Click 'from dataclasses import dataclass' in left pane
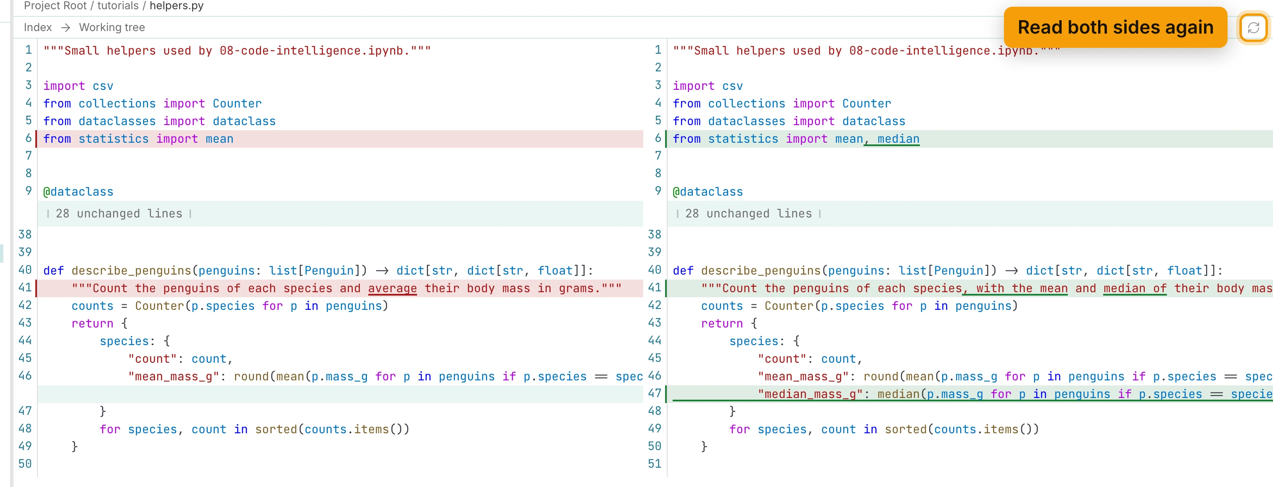1273x487 pixels. coord(159,121)
